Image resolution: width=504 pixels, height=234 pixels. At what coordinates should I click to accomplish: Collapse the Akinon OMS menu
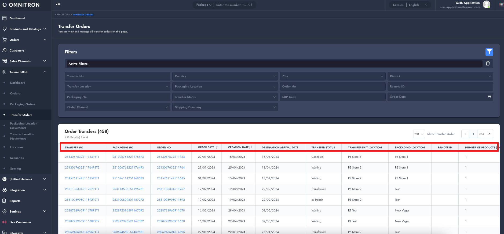(x=45, y=72)
